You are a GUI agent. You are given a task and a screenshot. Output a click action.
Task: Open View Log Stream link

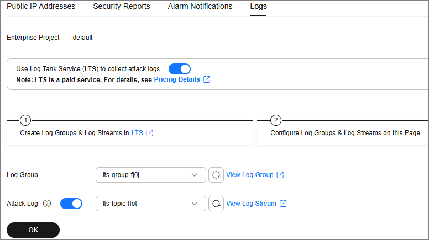251,204
